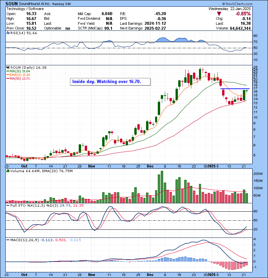Click 2025 on the bottom MACD date axis
Viewport: 268px width, 278px height.
pyautogui.click(x=212, y=275)
